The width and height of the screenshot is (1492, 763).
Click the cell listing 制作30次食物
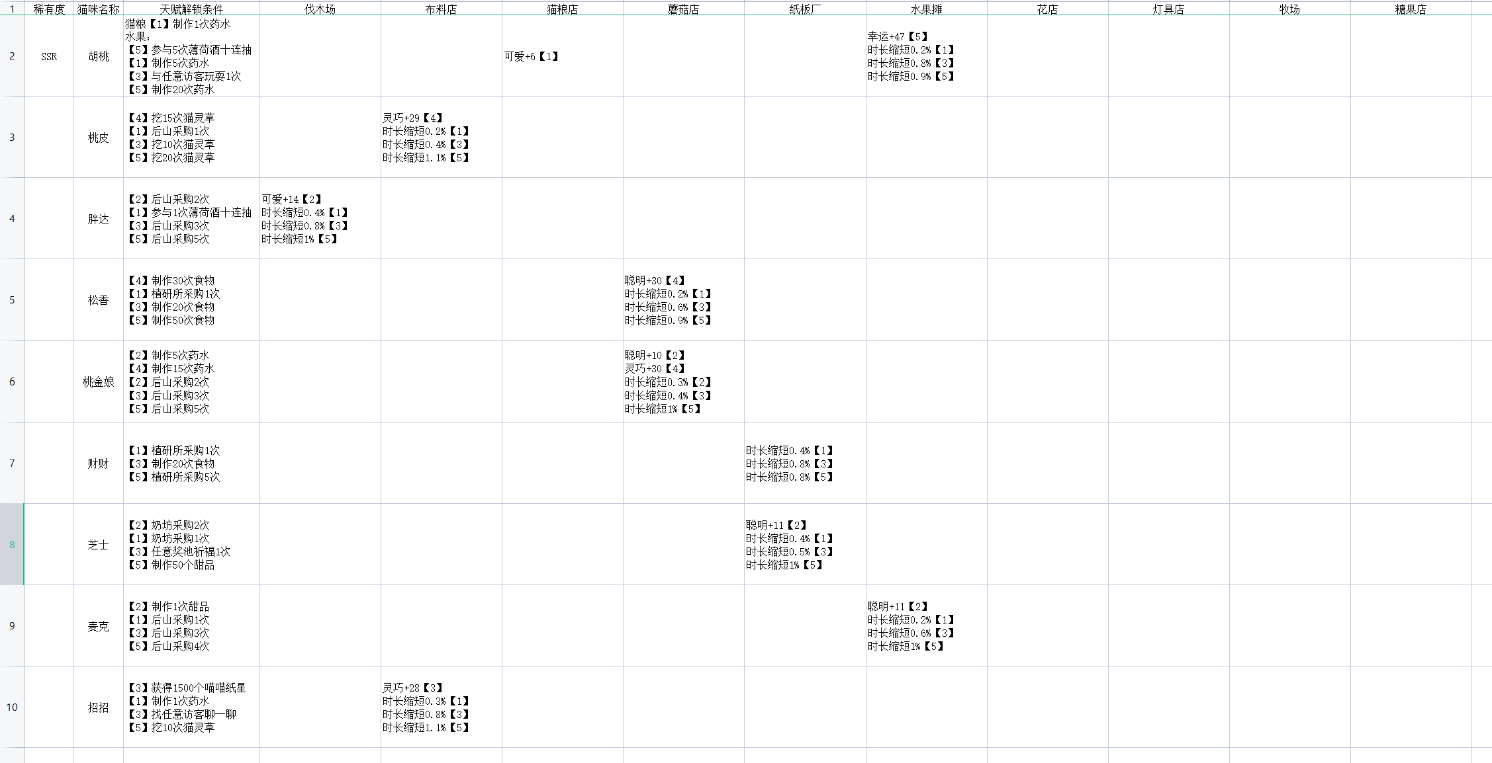pos(191,300)
